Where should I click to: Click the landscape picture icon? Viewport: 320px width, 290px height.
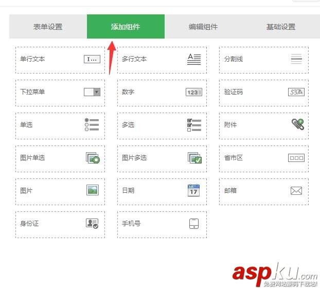click(93, 190)
